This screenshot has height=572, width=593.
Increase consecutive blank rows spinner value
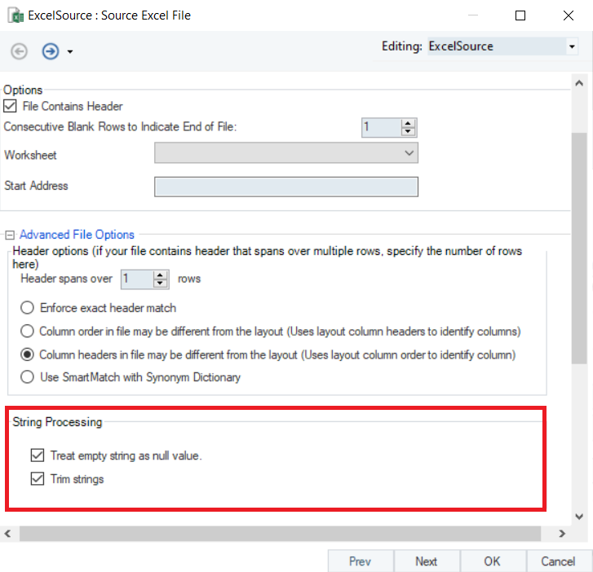(x=409, y=123)
